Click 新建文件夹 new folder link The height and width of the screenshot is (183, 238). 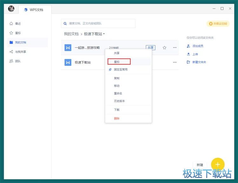196,62
